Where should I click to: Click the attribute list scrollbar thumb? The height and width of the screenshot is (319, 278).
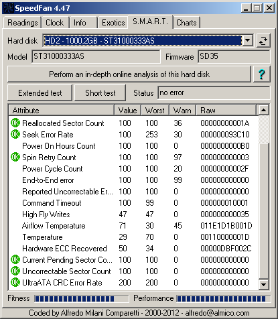tap(264, 210)
